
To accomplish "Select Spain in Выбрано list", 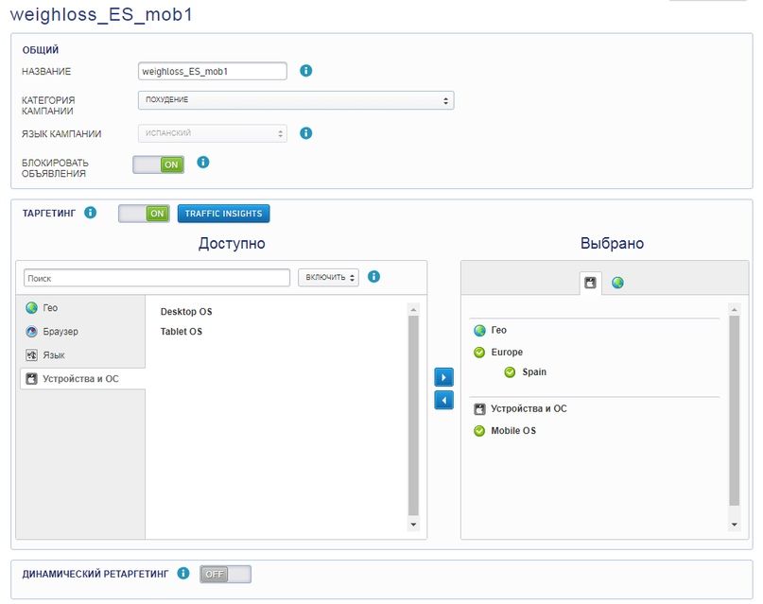I will click(534, 372).
